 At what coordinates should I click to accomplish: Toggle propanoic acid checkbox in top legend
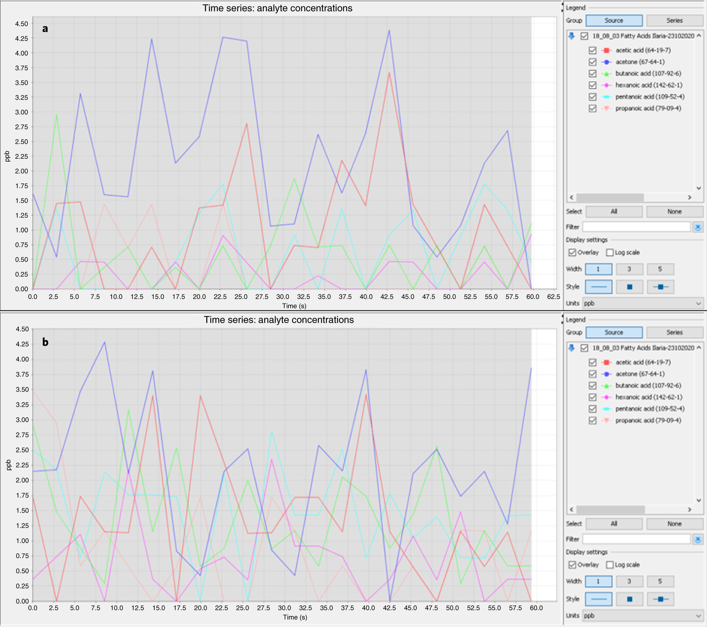[x=593, y=109]
